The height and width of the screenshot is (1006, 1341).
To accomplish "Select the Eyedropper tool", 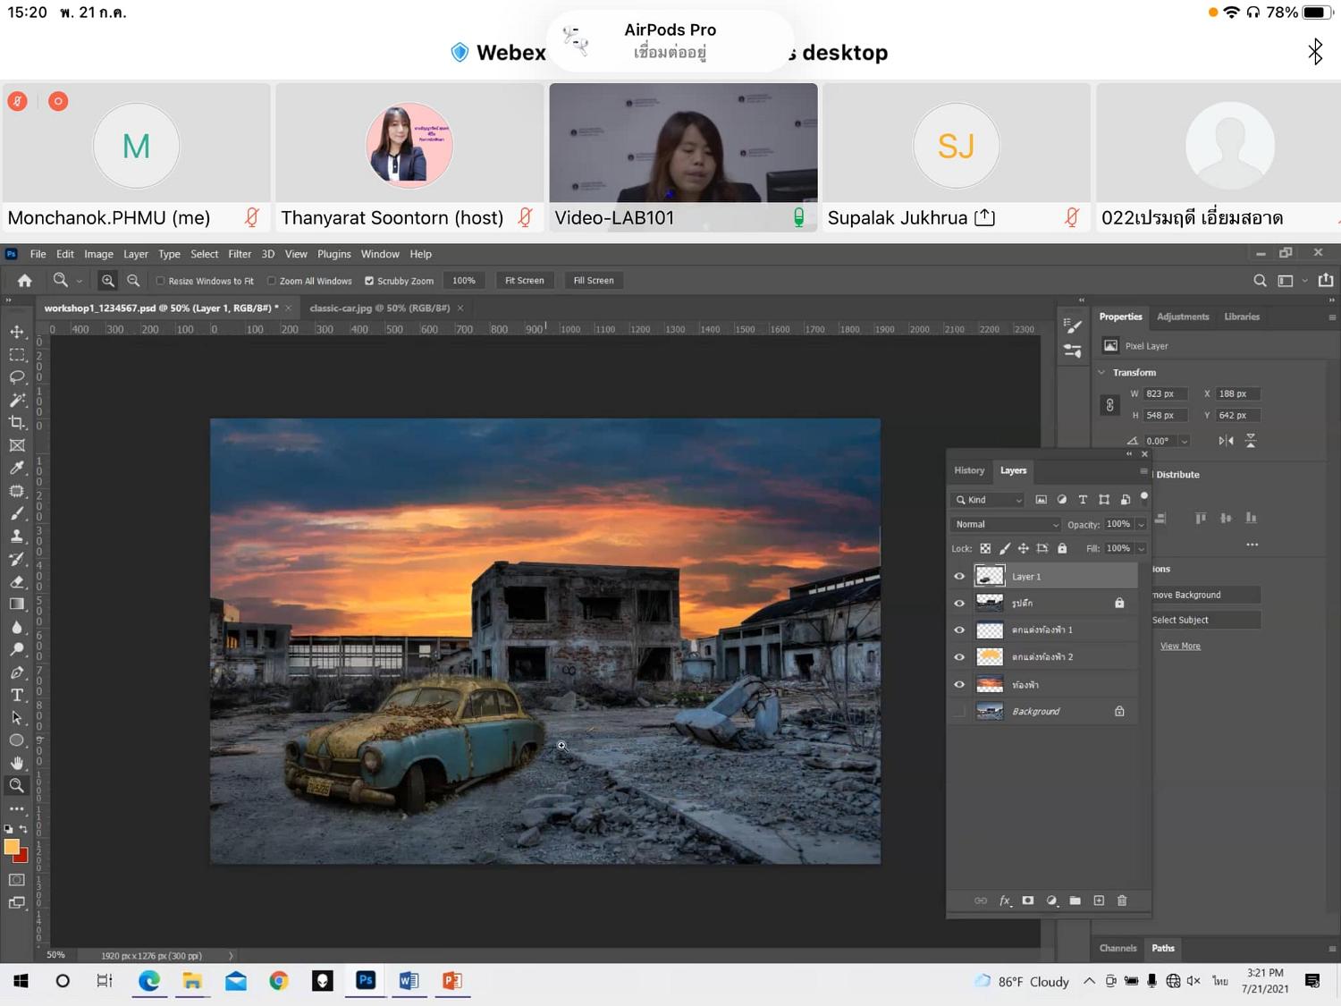I will 17,468.
